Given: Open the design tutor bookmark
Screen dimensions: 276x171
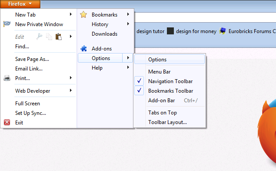Looking at the screenshot, I should tap(150, 31).
